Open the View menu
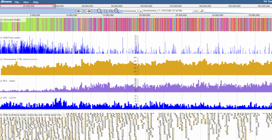Image resolution: width=272 pixels, height=140 pixels. [26, 2]
